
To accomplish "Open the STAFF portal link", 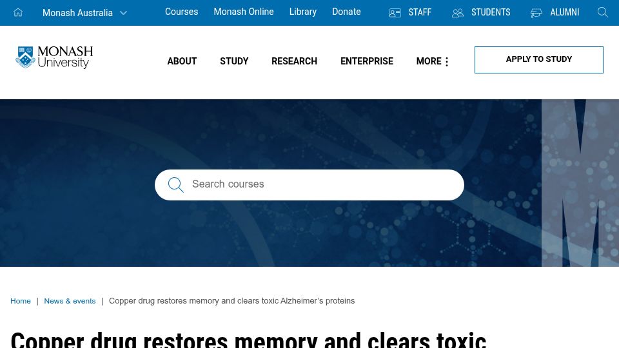I will [420, 13].
